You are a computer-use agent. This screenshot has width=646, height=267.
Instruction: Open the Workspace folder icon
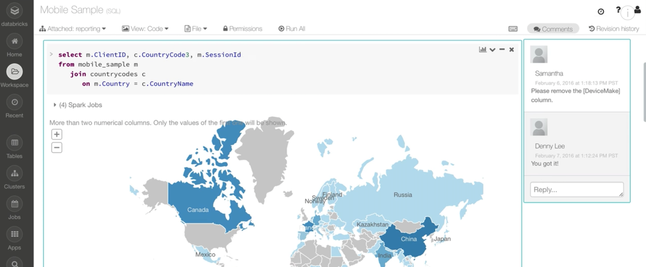(x=14, y=71)
